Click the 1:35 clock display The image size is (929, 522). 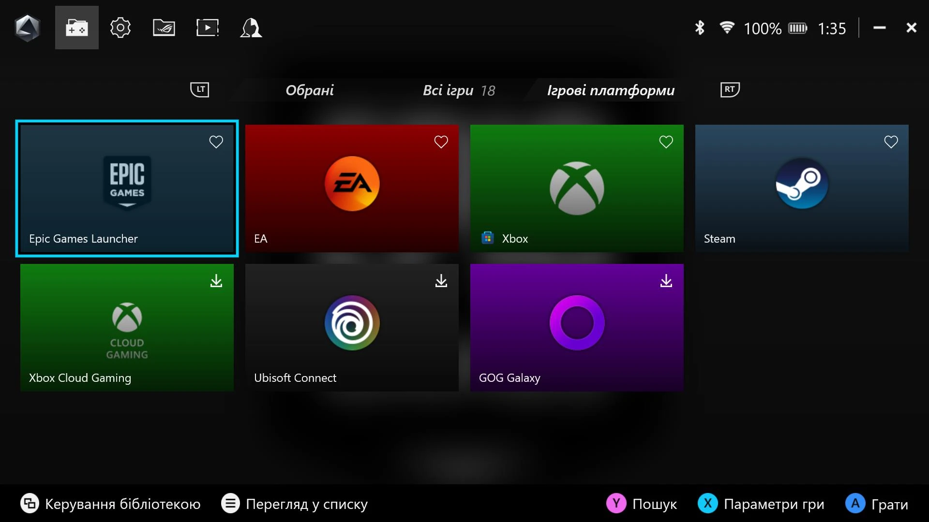pyautogui.click(x=832, y=29)
